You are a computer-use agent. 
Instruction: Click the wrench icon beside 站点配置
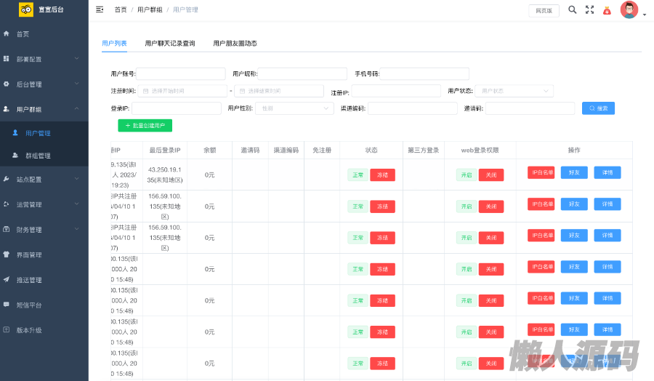point(7,179)
